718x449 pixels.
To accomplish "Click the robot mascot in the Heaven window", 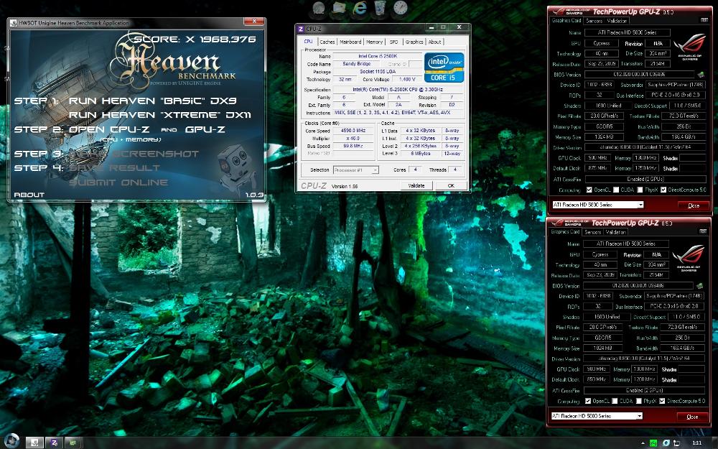I will click(237, 169).
